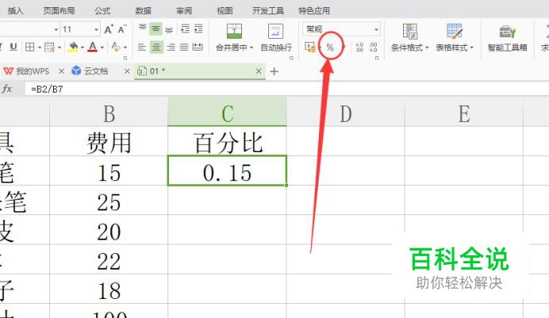Click the decrease decimal places icon
This screenshot has height=318, width=549.
[x=373, y=48]
